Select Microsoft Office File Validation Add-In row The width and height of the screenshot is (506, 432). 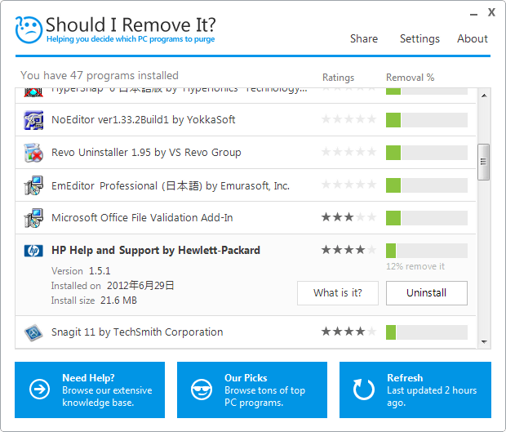coord(246,218)
